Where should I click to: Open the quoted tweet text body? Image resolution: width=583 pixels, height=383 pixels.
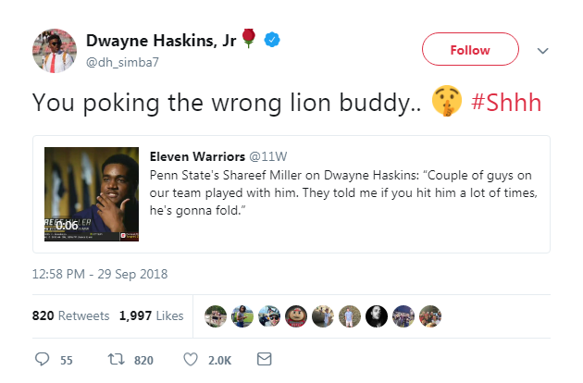coord(342,191)
